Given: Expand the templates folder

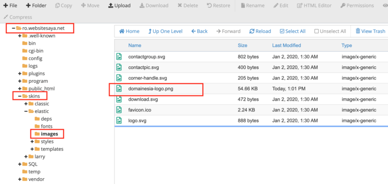Looking at the screenshot, I should (x=32, y=149).
